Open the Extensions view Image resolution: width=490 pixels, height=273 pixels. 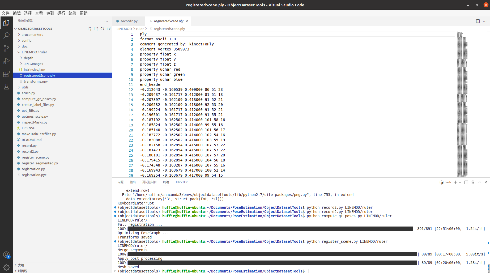point(6,74)
